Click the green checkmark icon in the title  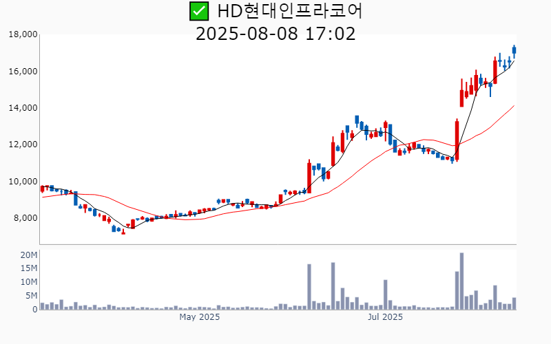click(199, 11)
